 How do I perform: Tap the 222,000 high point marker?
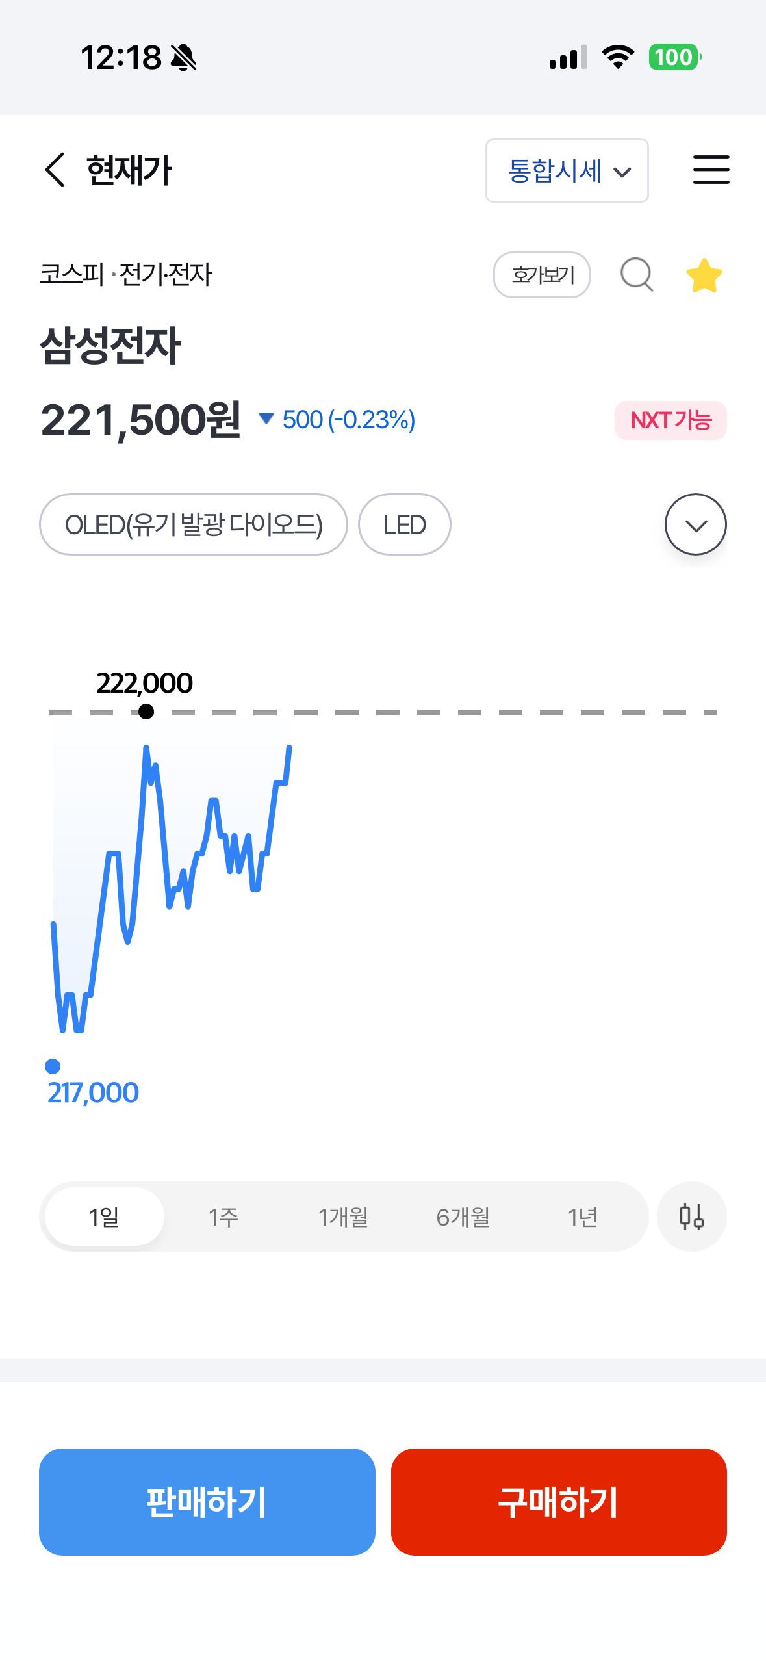click(146, 712)
